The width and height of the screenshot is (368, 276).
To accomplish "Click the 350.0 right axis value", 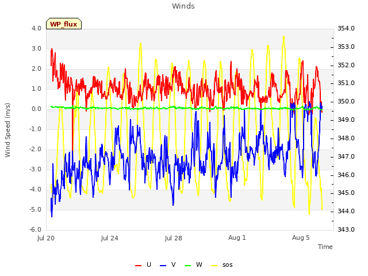I will pos(346,101).
